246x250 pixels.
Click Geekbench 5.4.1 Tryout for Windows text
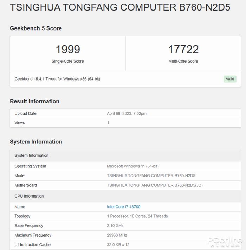click(57, 79)
